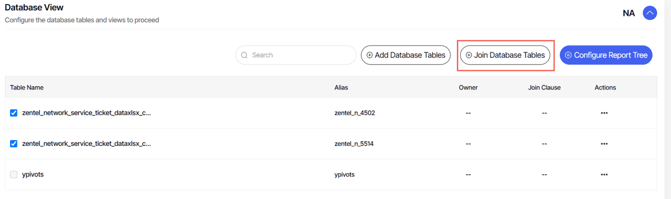The height and width of the screenshot is (199, 671).
Task: Select the ypivots table name
Action: pyautogui.click(x=33, y=175)
